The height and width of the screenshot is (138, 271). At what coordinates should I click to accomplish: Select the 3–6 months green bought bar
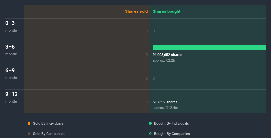click(209, 47)
